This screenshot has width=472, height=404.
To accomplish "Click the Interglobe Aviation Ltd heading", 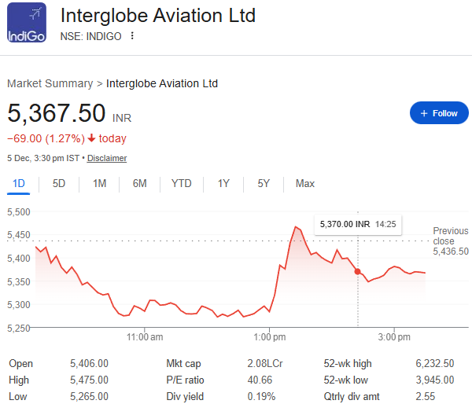I will click(157, 16).
